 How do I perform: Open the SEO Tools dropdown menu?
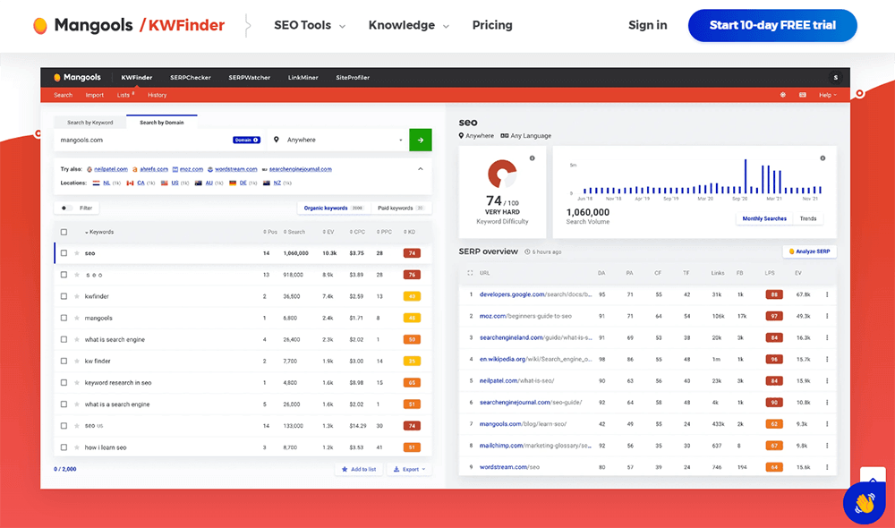[x=310, y=26]
